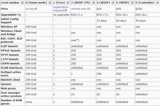Click the 20 cell in User manager row
Image resolution: width=160 pixels, height=106 pixels.
tap(98, 94)
